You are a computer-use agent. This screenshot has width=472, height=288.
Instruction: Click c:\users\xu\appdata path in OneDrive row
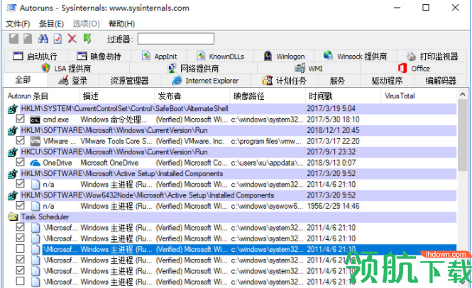click(268, 163)
